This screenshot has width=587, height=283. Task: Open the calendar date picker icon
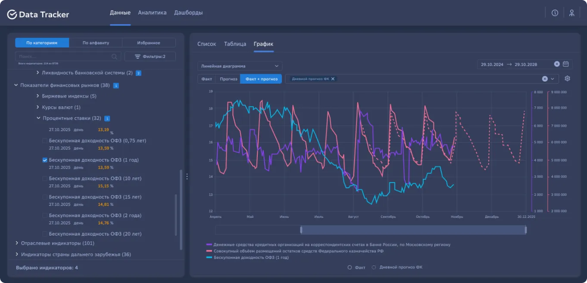[x=566, y=64]
